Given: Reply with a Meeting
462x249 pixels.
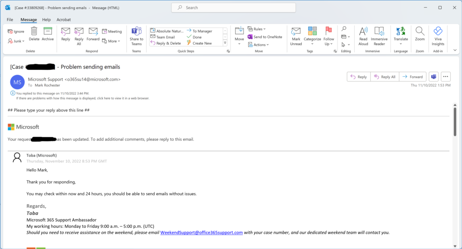Looking at the screenshot, I should 112,32.
